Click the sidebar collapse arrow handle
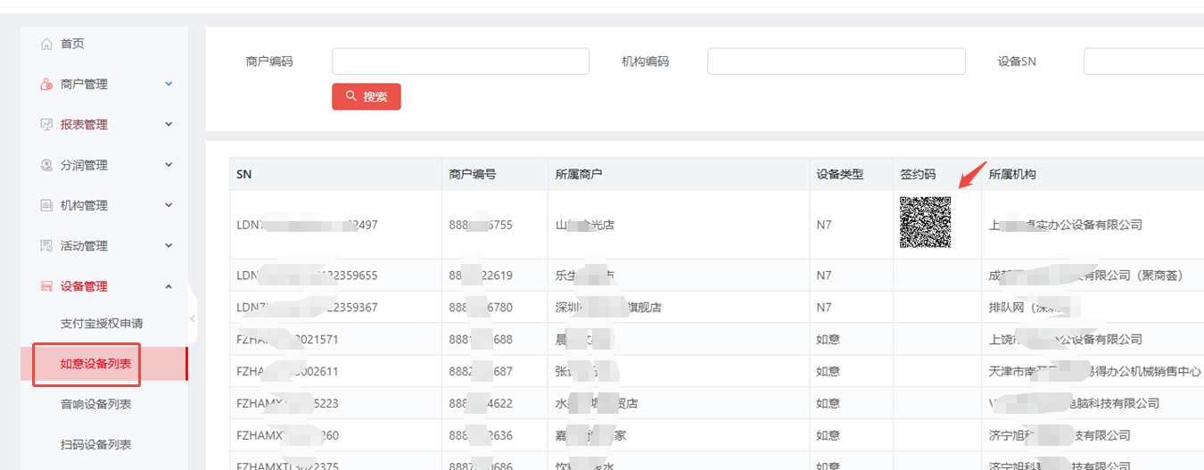Viewport: 1204px width, 470px height. [x=192, y=318]
